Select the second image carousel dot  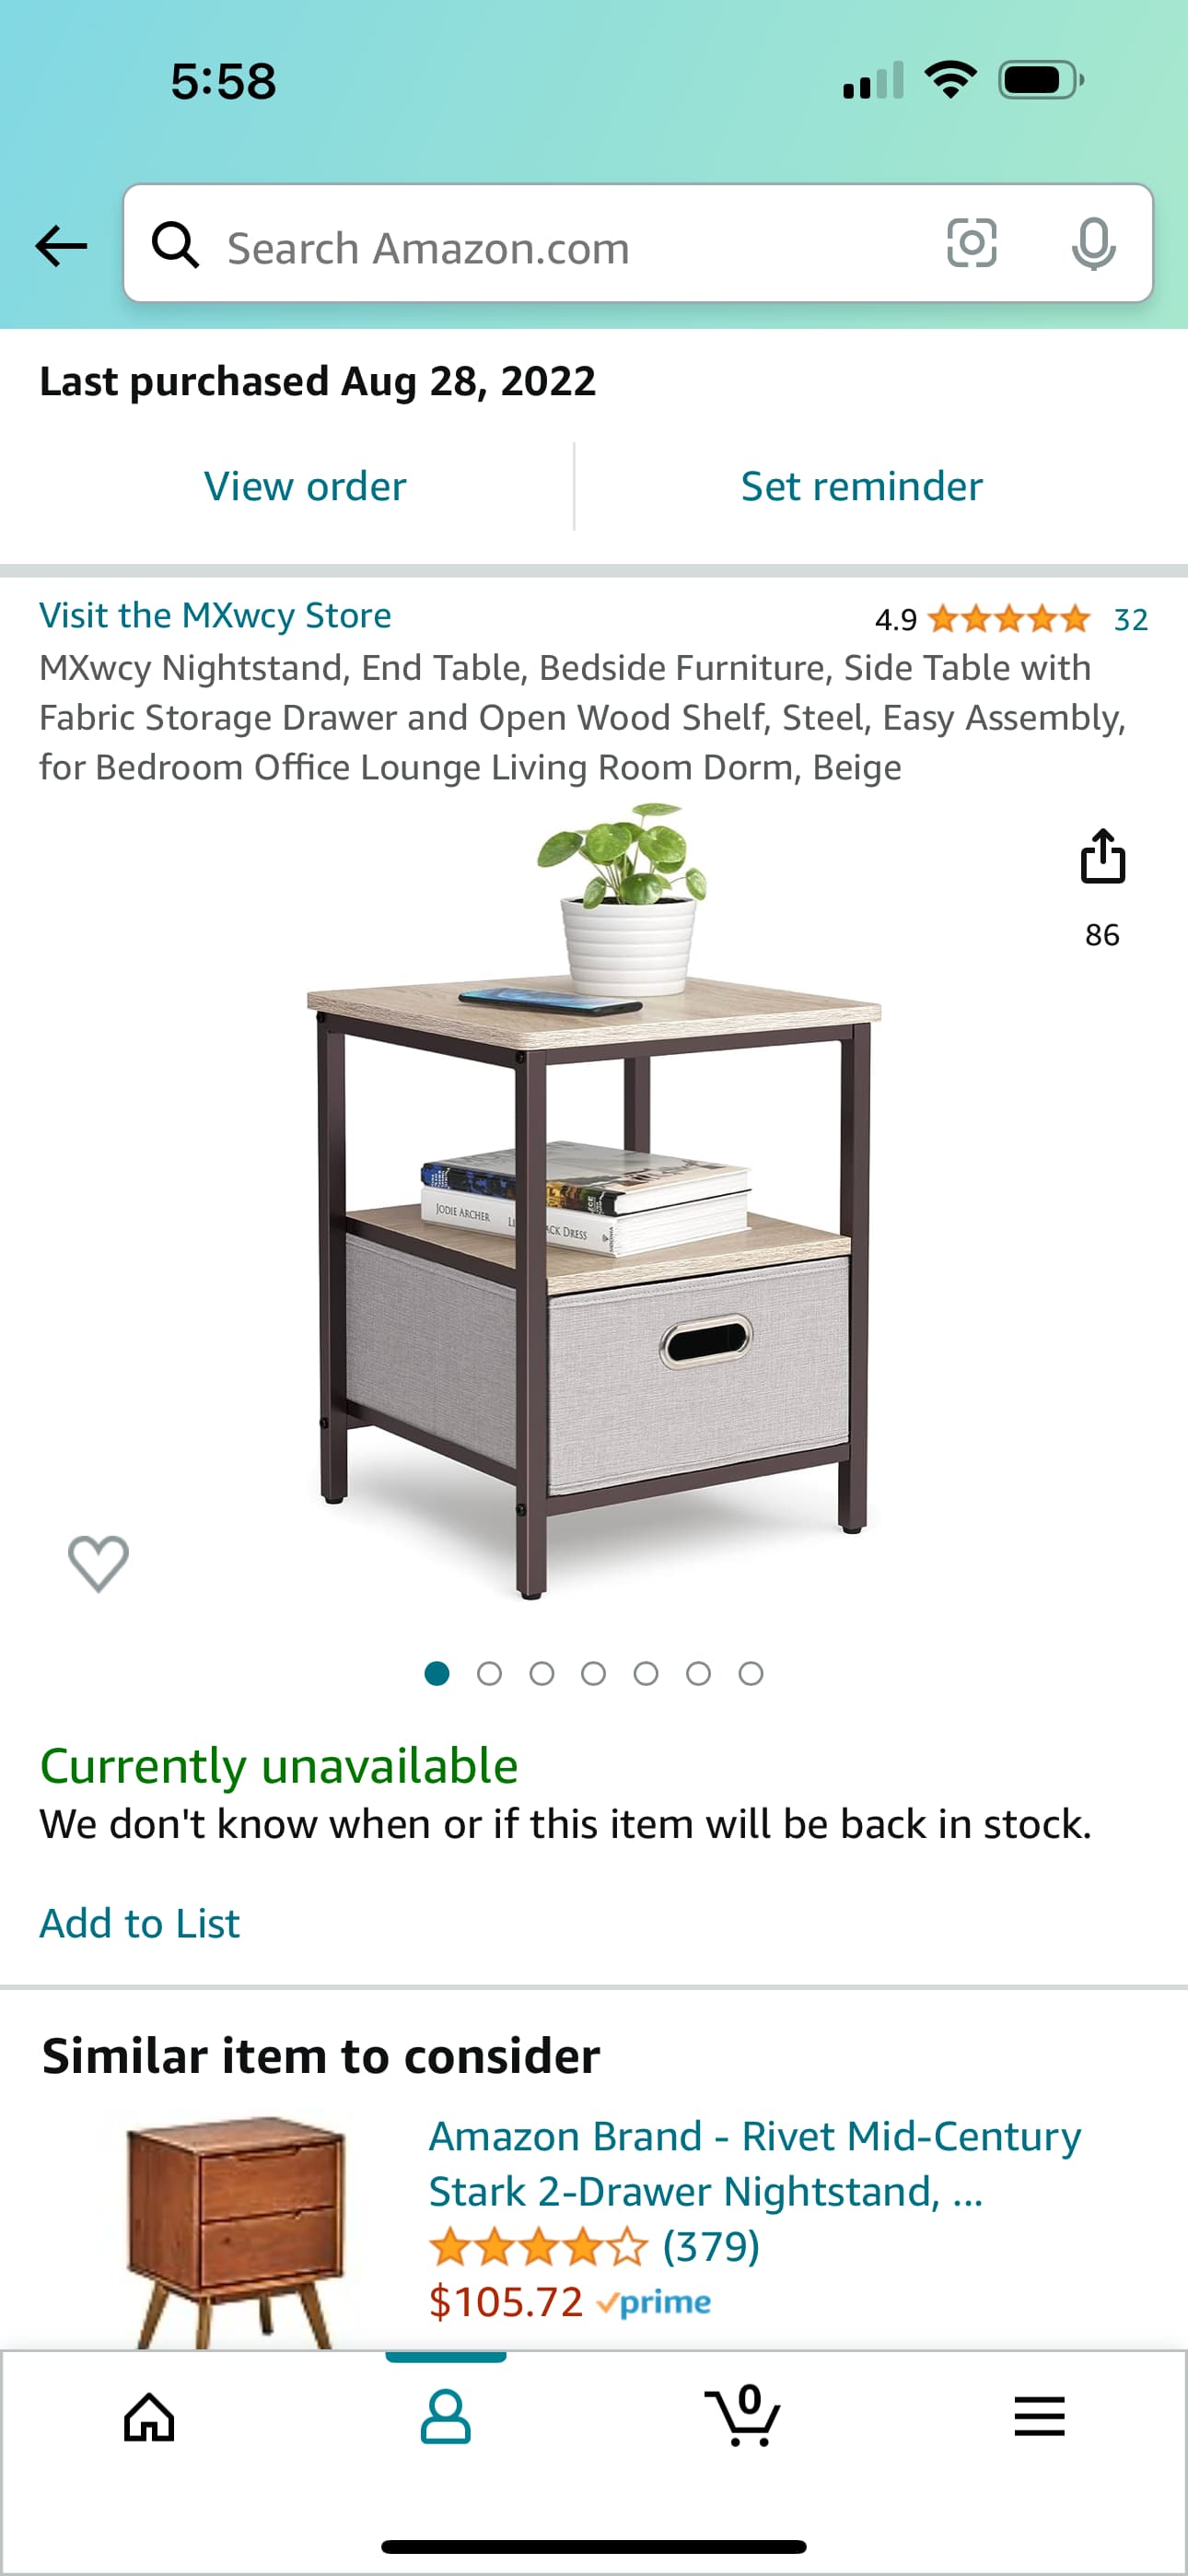[489, 1673]
